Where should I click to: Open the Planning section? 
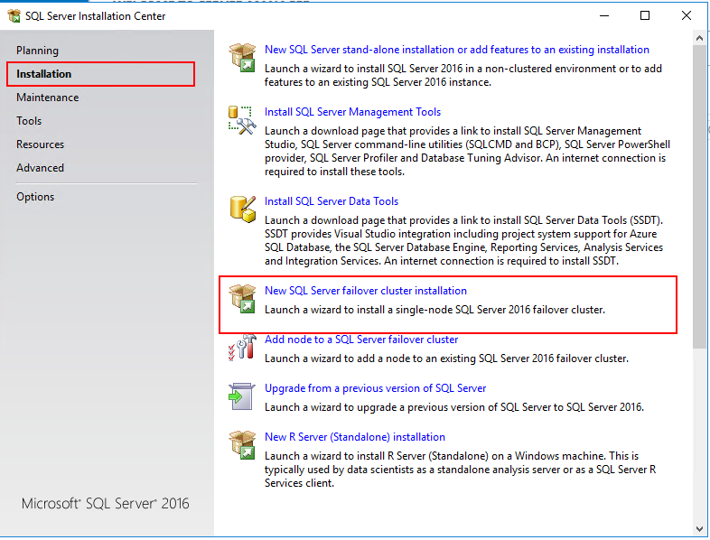pyautogui.click(x=38, y=51)
